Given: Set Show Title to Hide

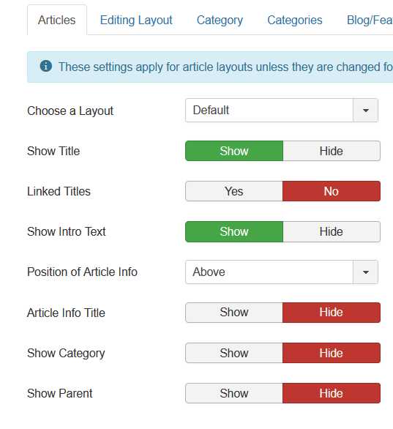Looking at the screenshot, I should point(332,151).
